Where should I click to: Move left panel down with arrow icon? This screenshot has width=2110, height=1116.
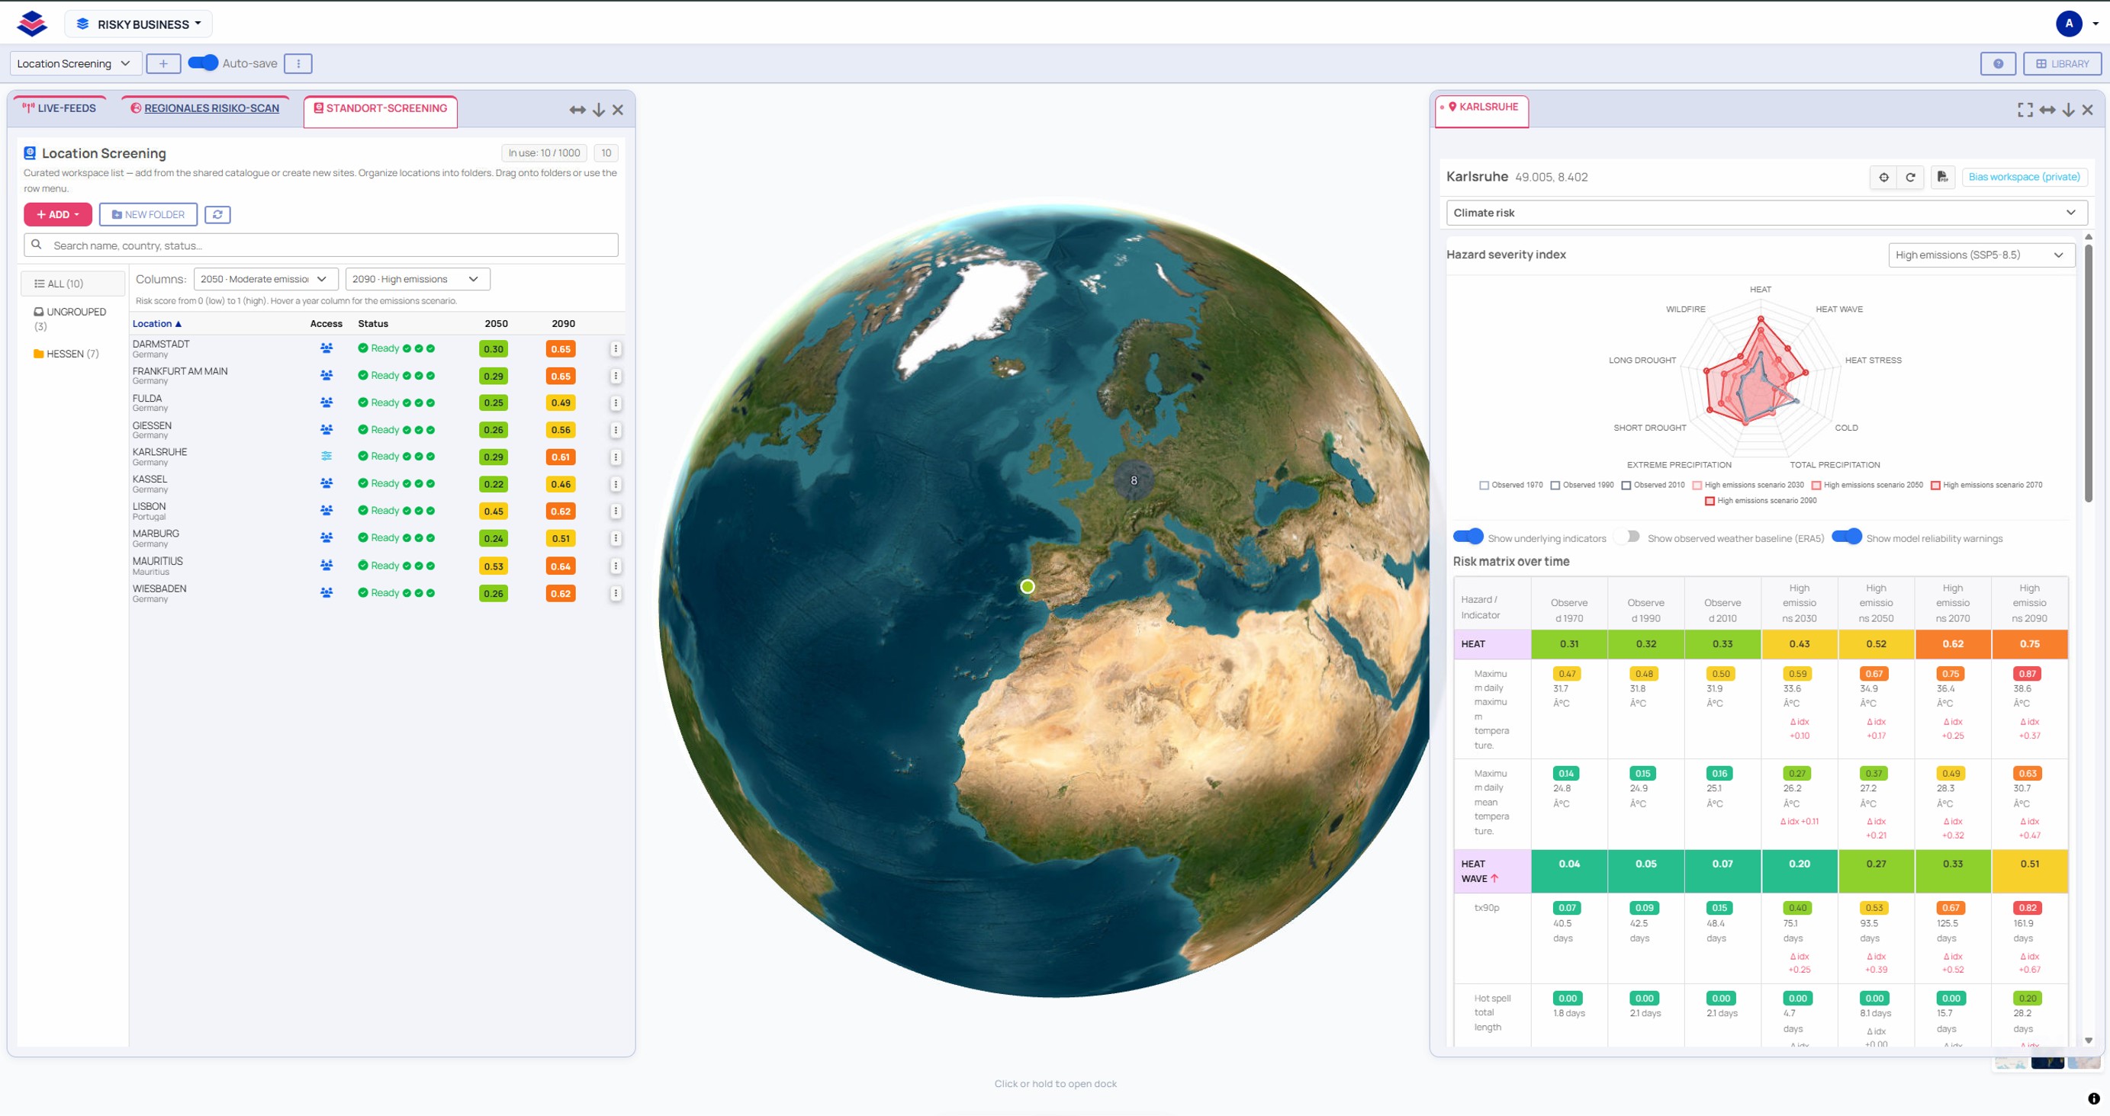coord(599,110)
